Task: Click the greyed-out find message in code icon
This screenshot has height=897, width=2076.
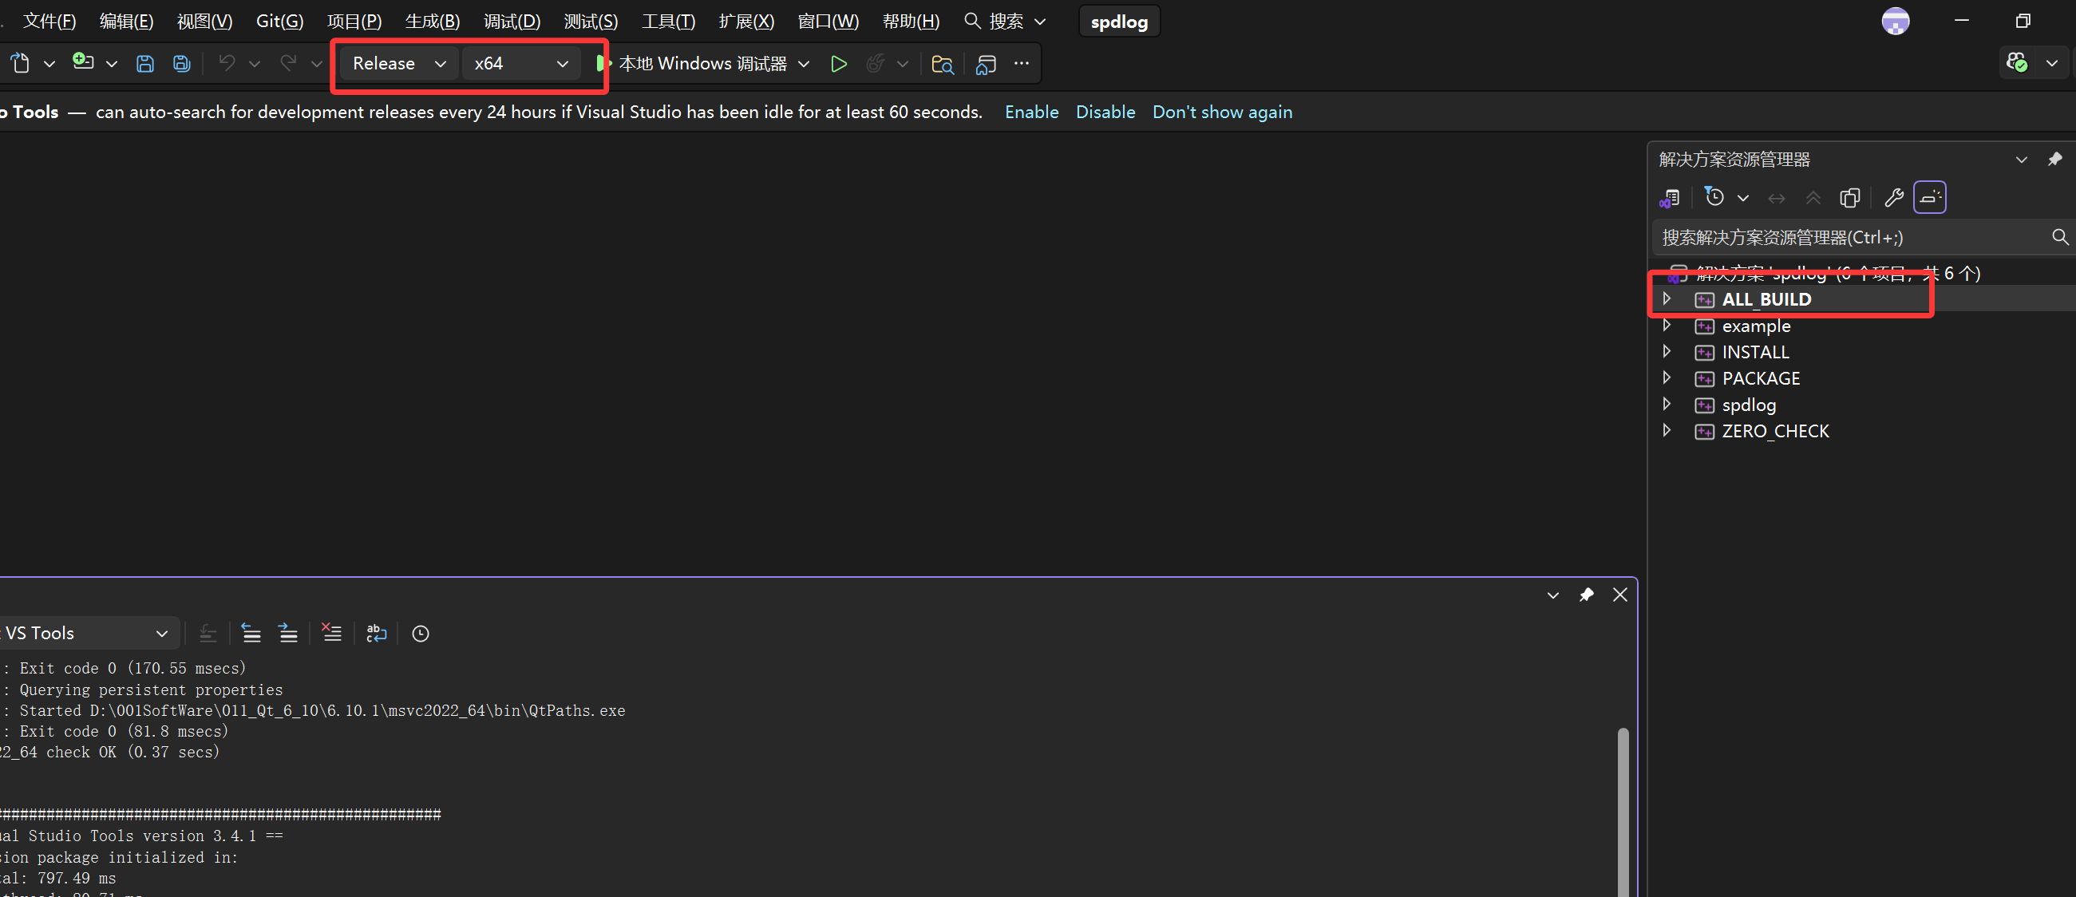Action: coord(208,634)
